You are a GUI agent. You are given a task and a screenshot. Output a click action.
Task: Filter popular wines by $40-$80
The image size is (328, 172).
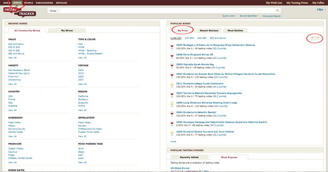[x=202, y=38]
